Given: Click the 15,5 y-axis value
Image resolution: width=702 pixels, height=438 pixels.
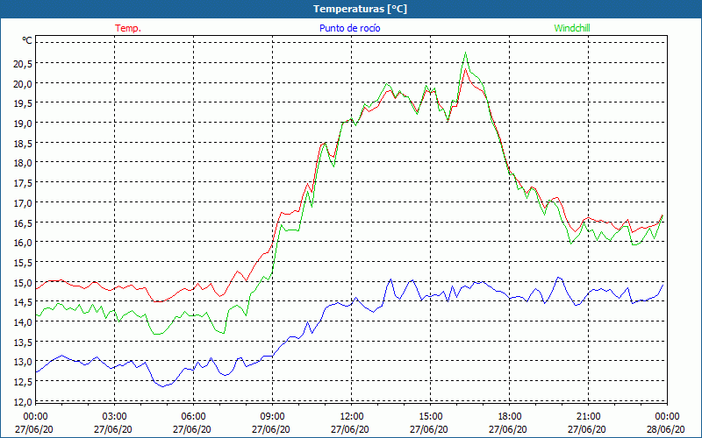Looking at the screenshot, I should [x=23, y=262].
